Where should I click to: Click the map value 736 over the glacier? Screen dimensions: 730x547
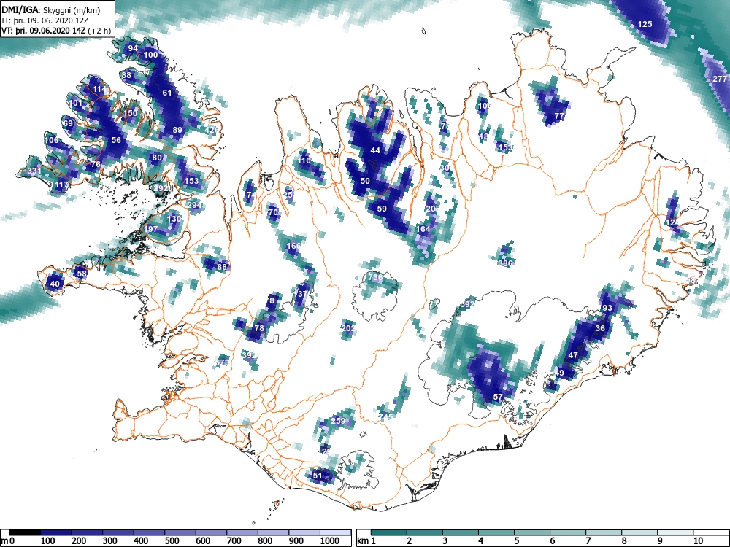click(375, 277)
